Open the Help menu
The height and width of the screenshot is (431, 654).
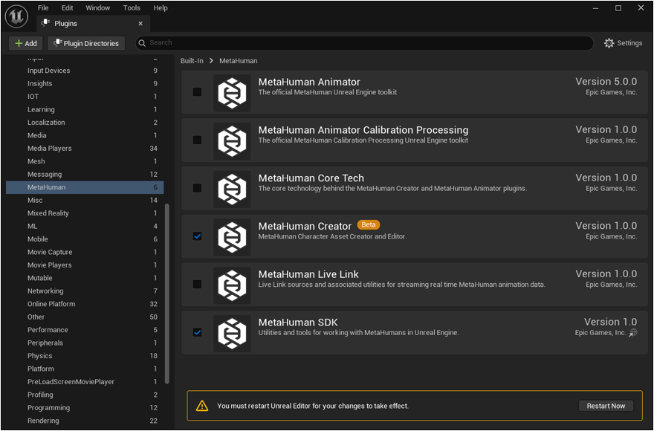pyautogui.click(x=161, y=8)
